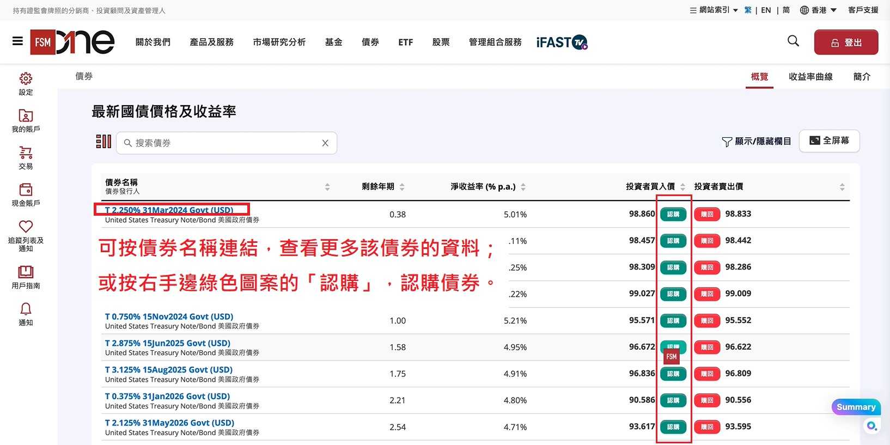Click the 搜索債券 search field
This screenshot has width=890, height=445.
(x=226, y=143)
